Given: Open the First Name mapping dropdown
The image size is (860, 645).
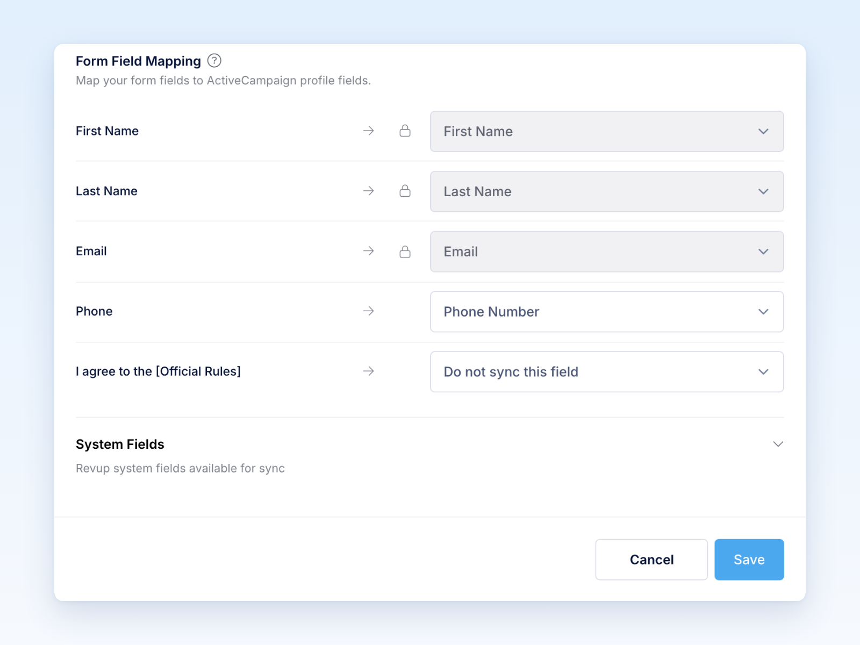Looking at the screenshot, I should click(607, 131).
